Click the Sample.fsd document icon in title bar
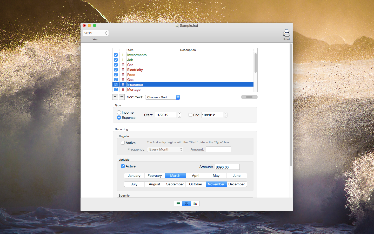The width and height of the screenshot is (374, 234). click(177, 25)
